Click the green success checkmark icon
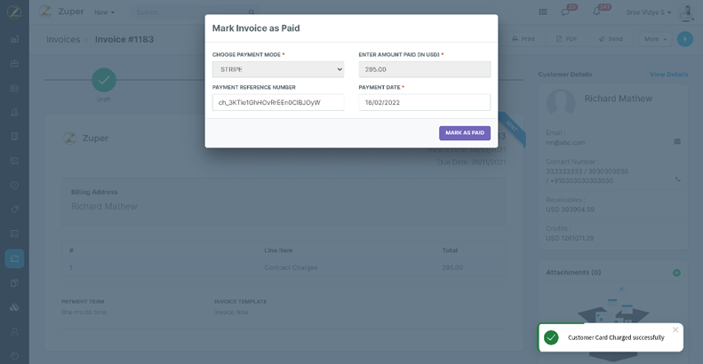703x364 pixels. [551, 337]
